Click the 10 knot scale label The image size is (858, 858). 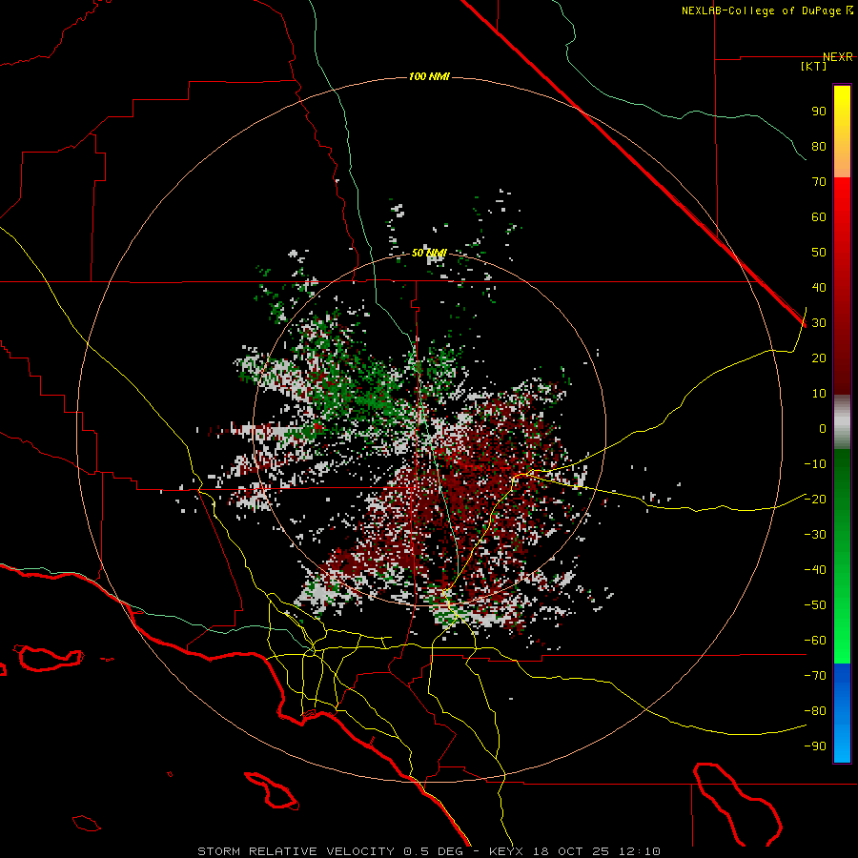(x=819, y=394)
